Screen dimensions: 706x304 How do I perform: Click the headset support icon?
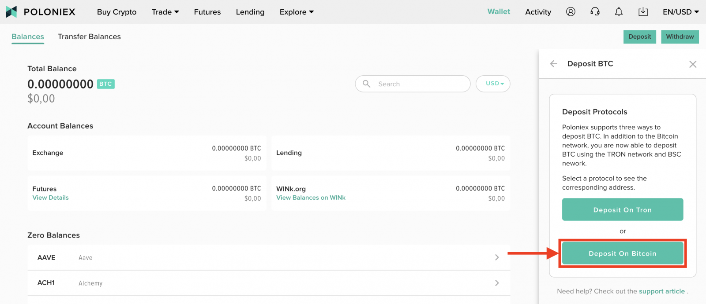coord(595,12)
